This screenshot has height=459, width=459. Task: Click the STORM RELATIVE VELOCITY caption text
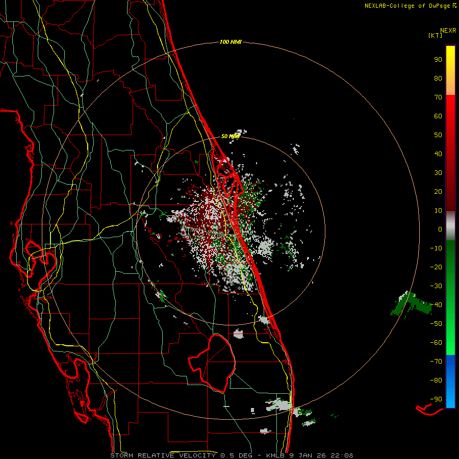click(x=163, y=455)
